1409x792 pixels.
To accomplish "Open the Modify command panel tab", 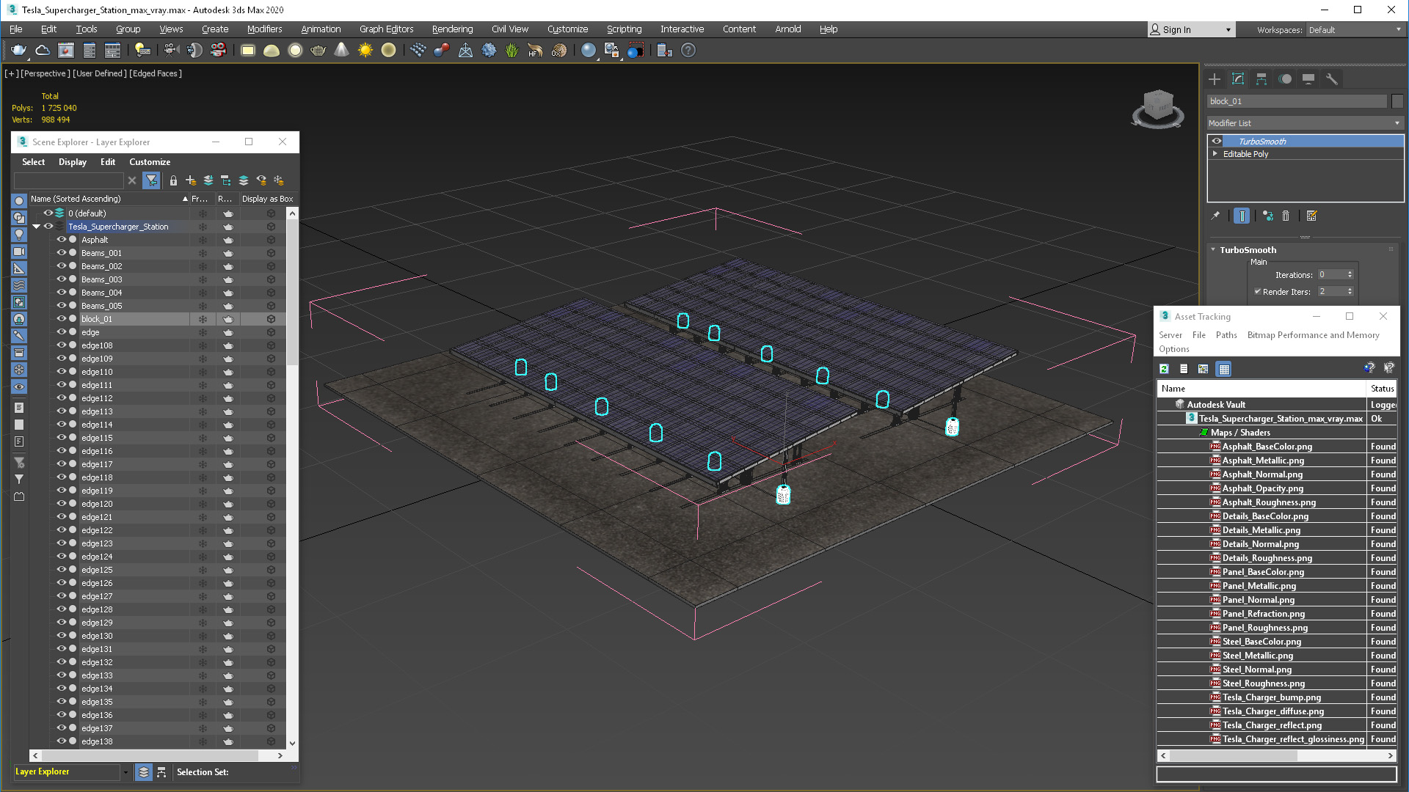I will (1238, 79).
